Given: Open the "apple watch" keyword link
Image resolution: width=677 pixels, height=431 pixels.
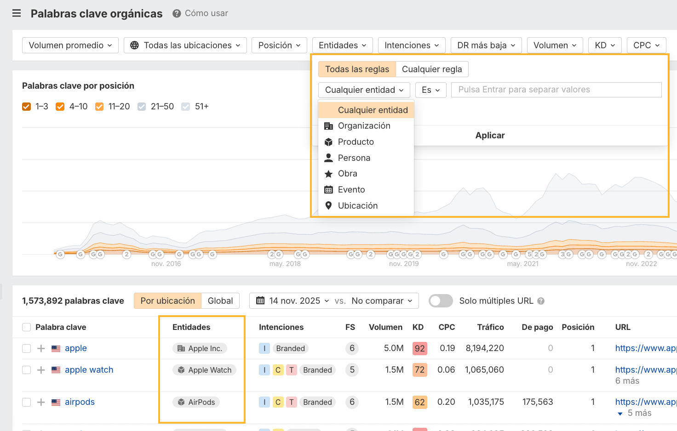Looking at the screenshot, I should (89, 369).
